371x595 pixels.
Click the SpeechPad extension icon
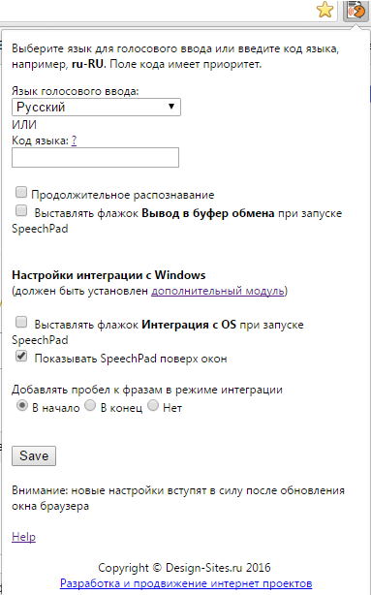[356, 11]
